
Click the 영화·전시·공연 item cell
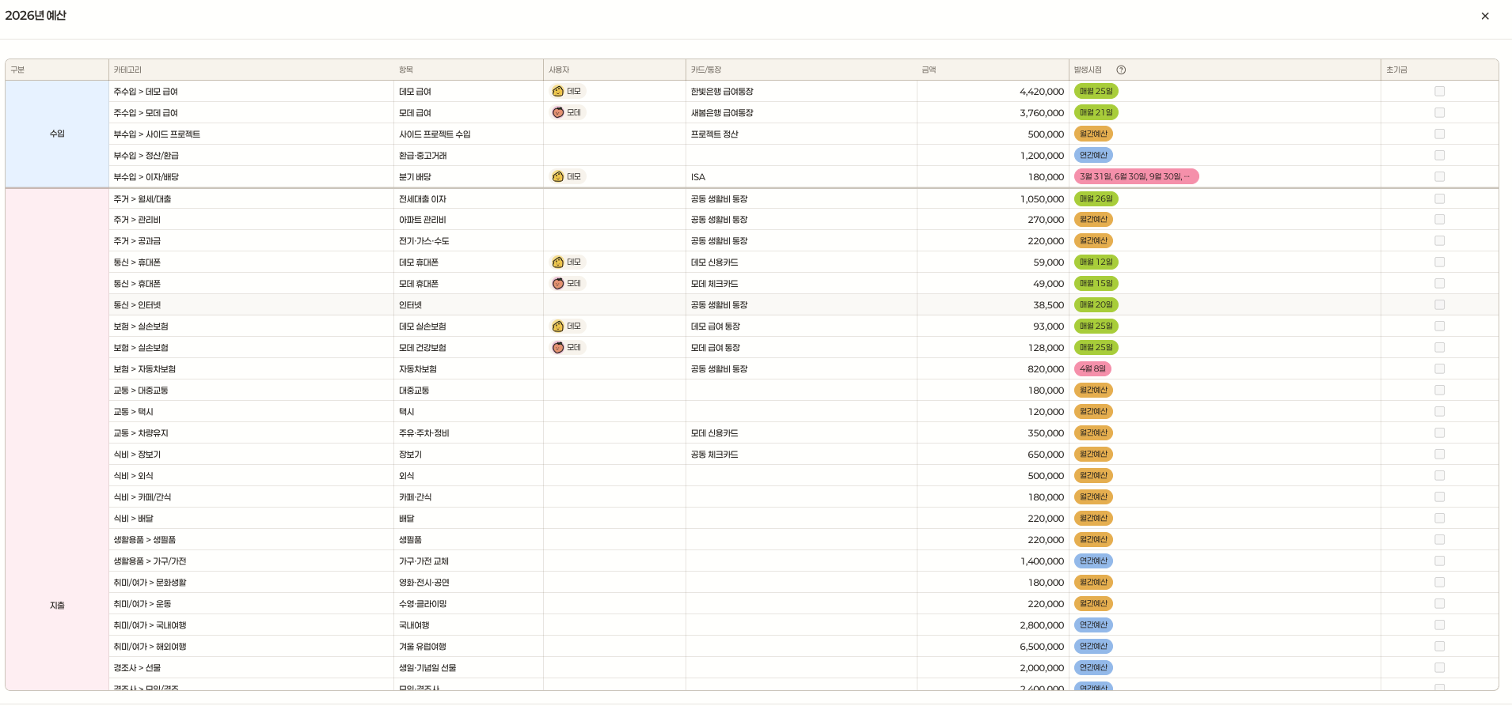point(469,583)
